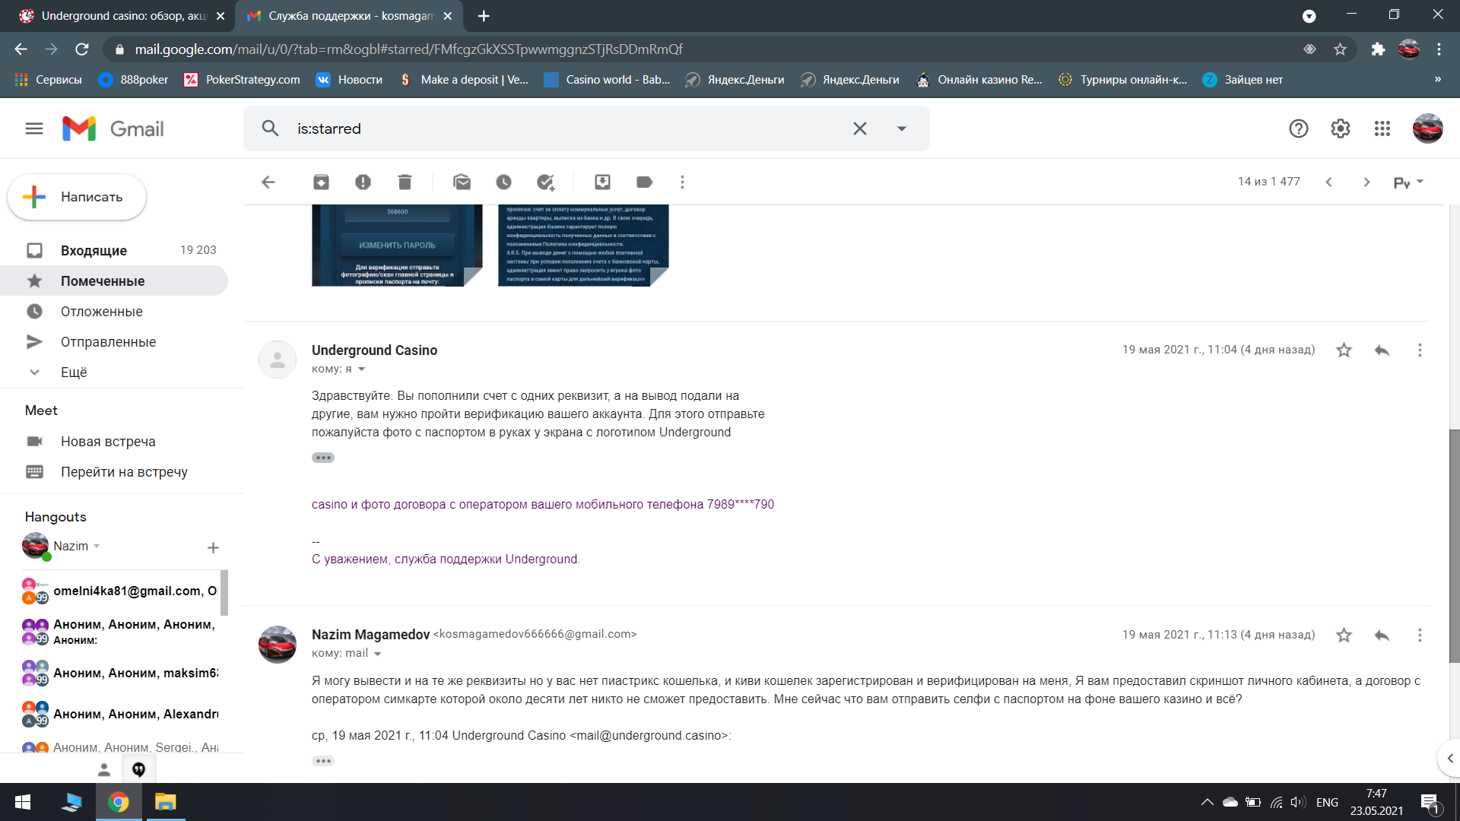Screen dimensions: 1460x821
Task: Show trimmed quoted text in Nazim's message
Action: (323, 761)
